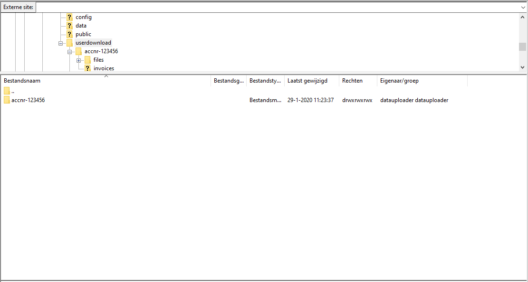The image size is (528, 282).
Task: Click the accnr-123456 folder icon in tree
Action: coord(78,51)
